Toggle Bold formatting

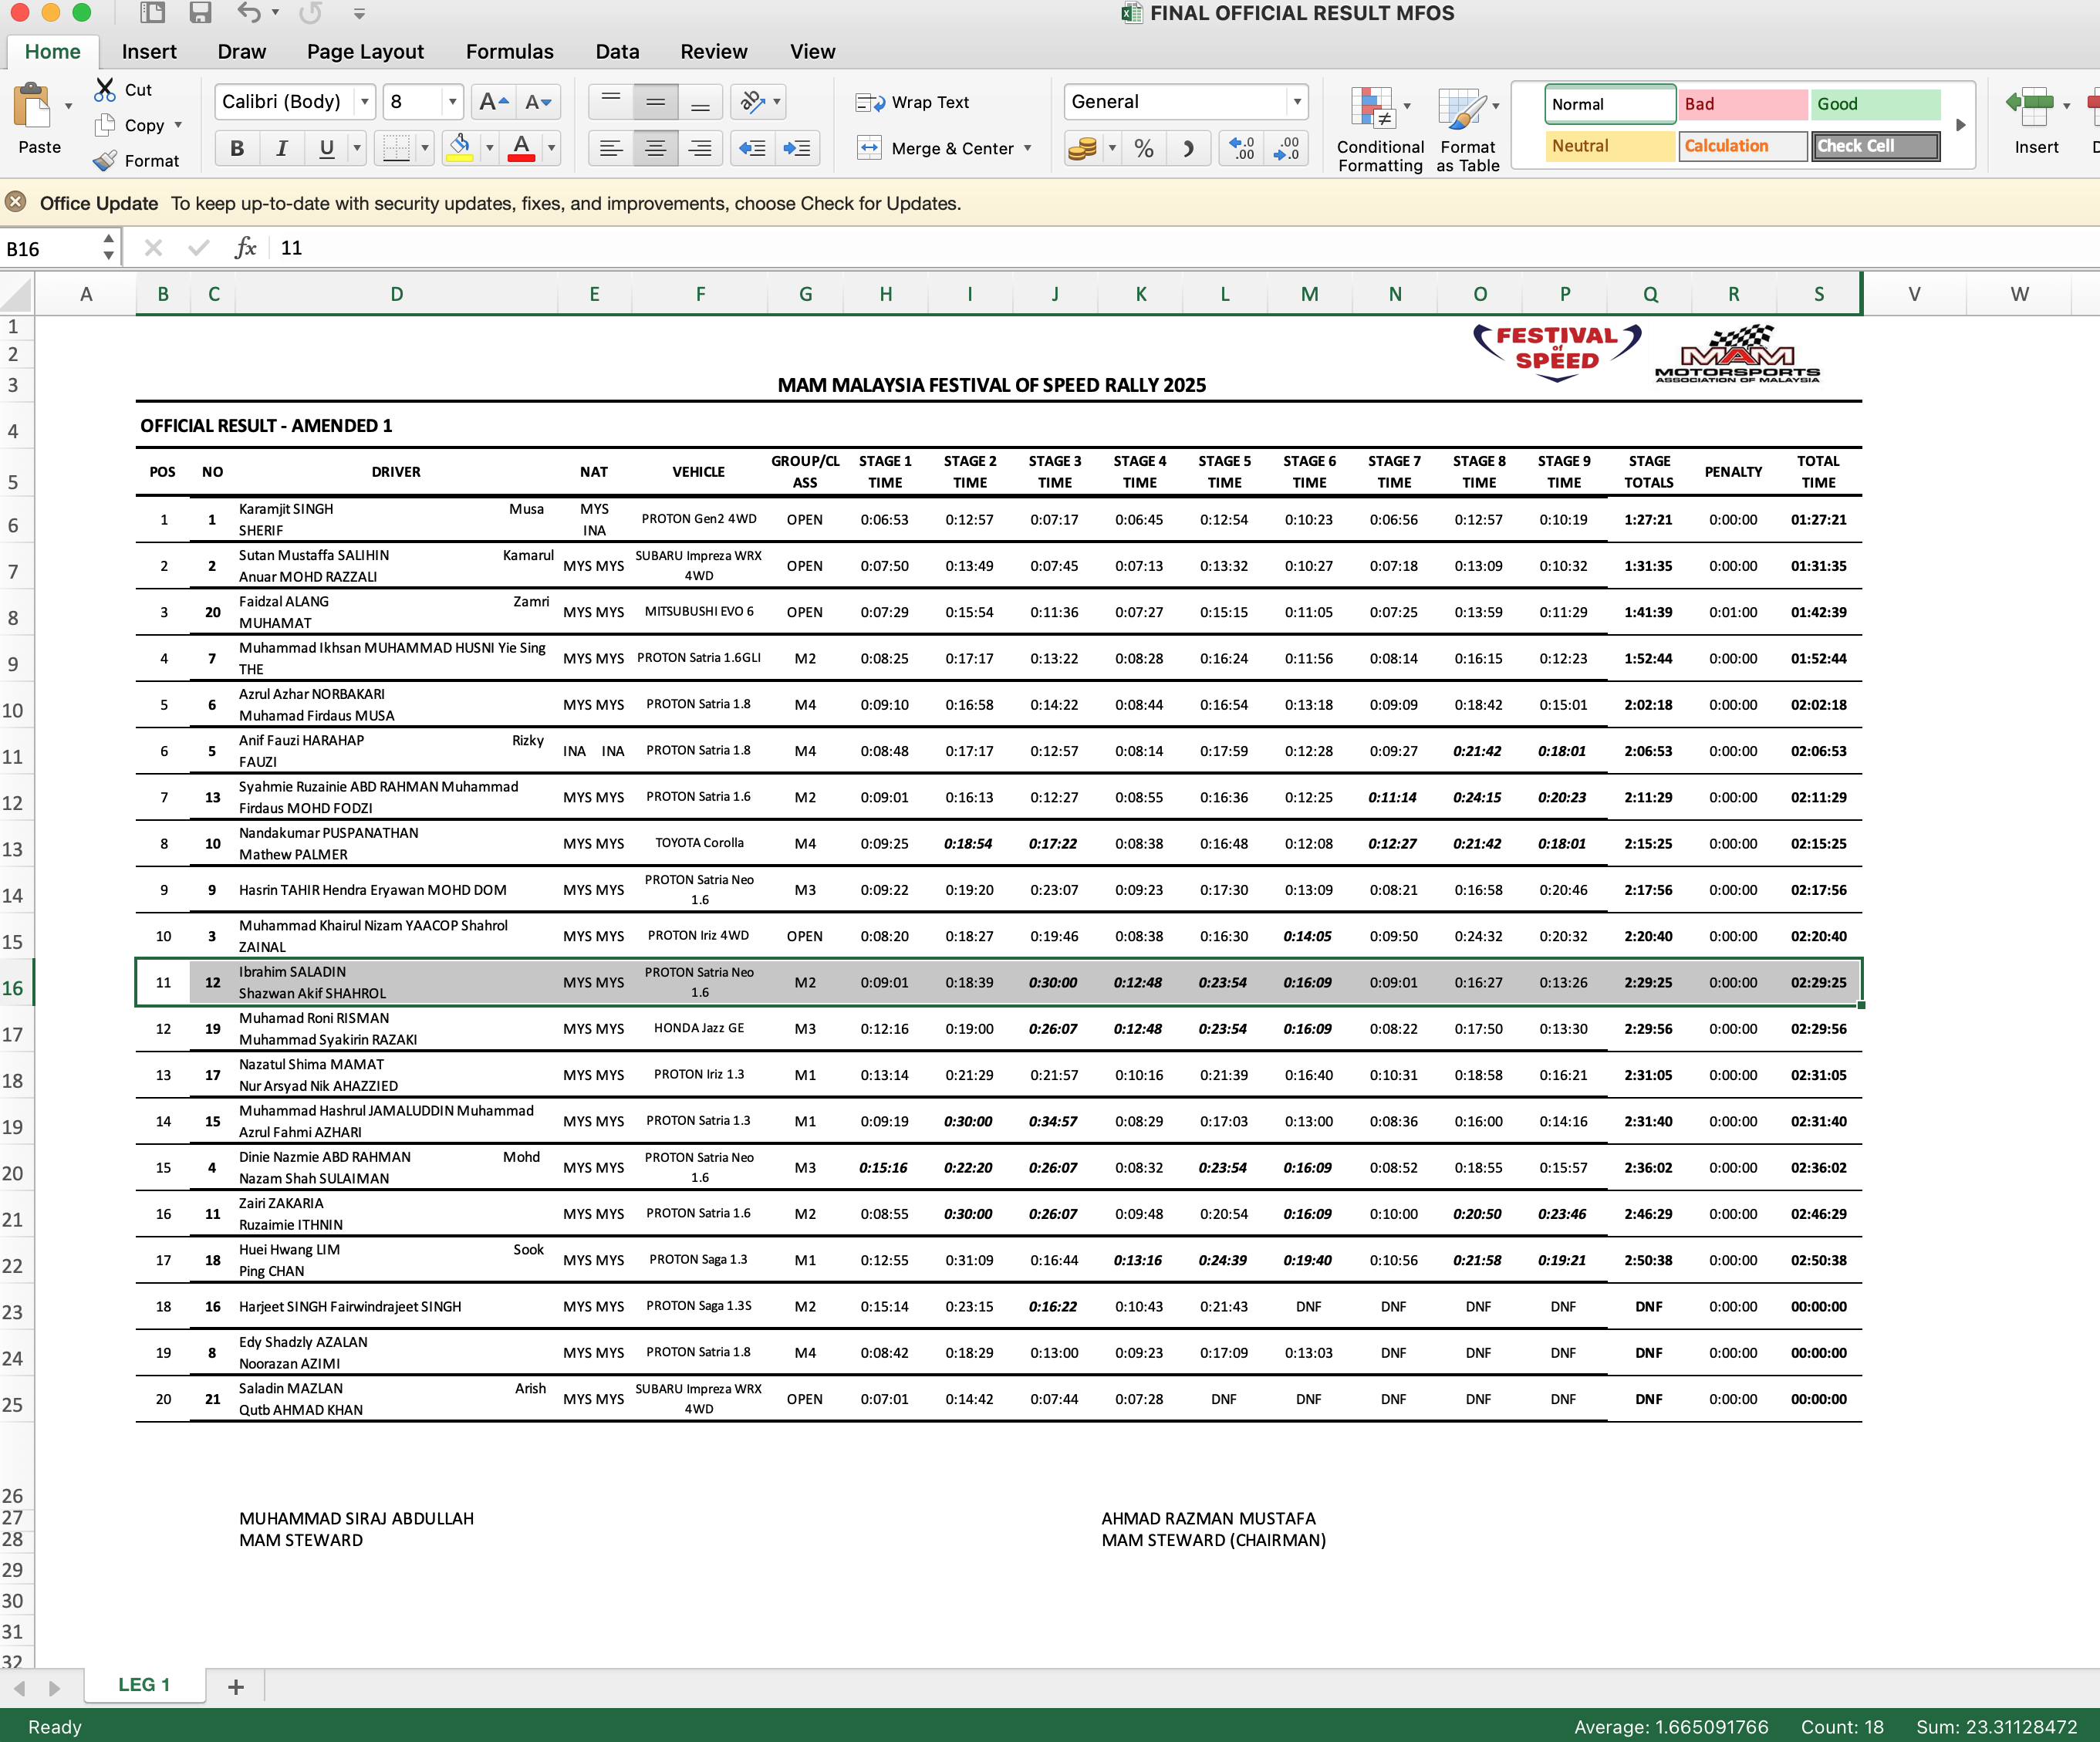tap(237, 149)
